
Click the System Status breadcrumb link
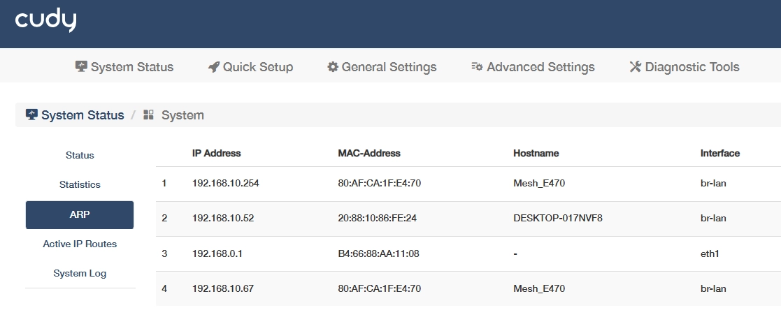(x=83, y=115)
